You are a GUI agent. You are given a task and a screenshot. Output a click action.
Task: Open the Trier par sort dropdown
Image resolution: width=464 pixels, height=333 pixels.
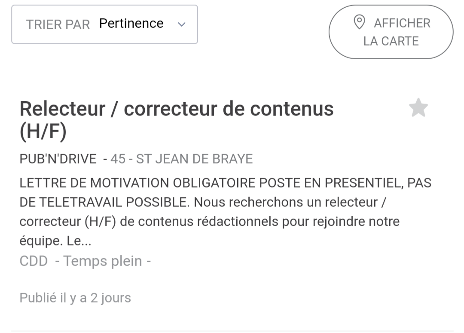click(104, 24)
